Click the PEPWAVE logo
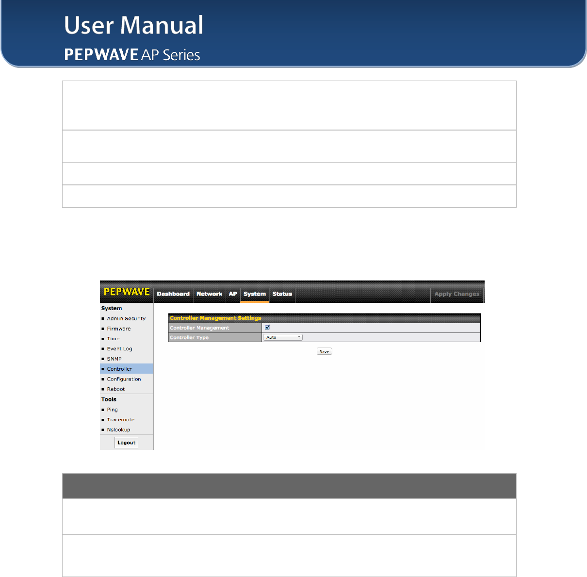587x577 pixels. [127, 292]
